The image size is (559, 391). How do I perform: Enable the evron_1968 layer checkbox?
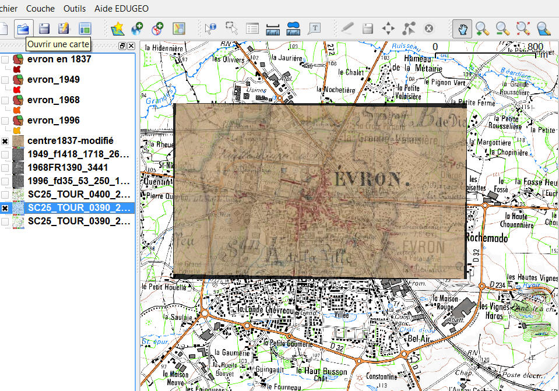point(5,100)
